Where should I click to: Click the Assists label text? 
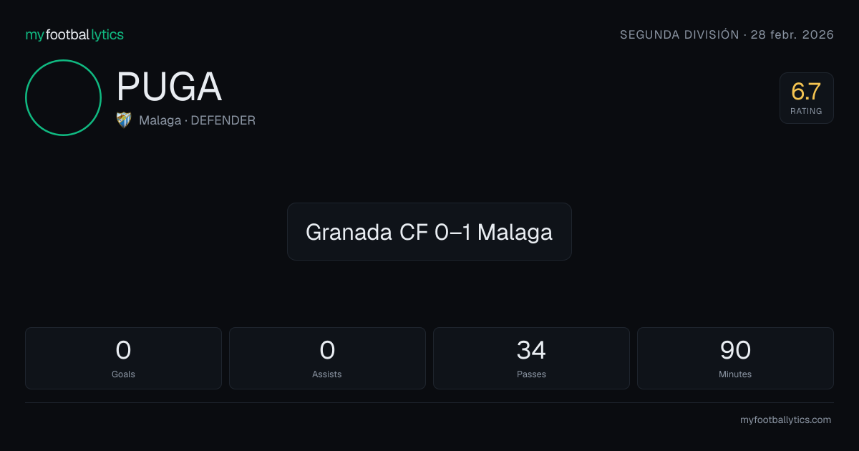pos(327,374)
